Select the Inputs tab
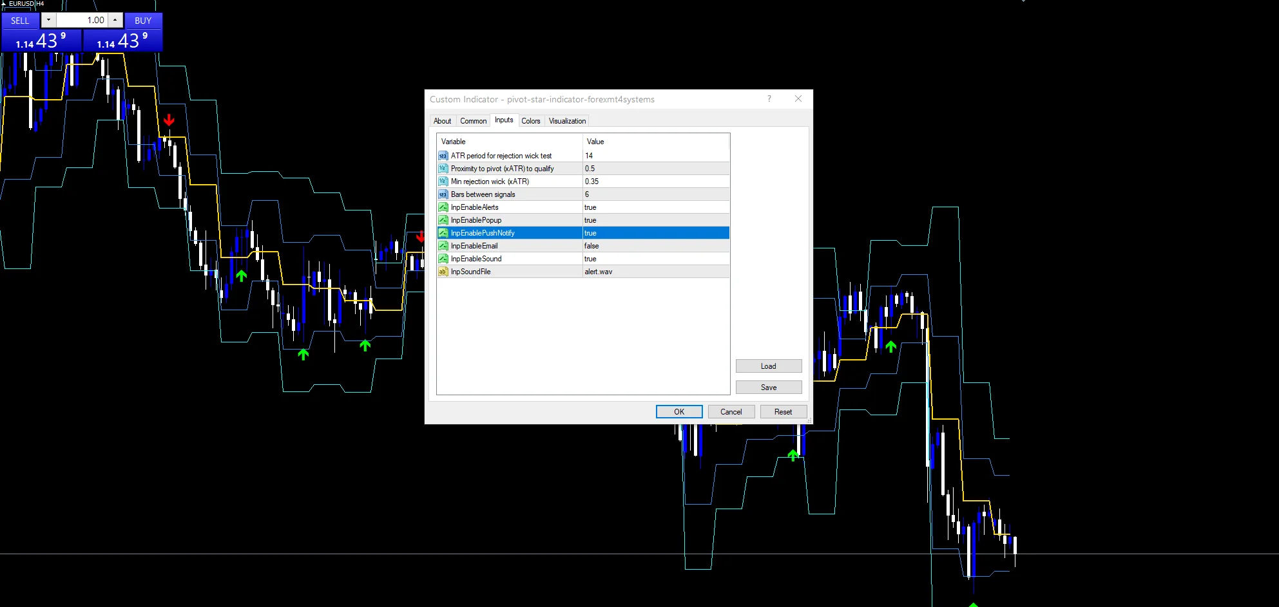Screen dimensions: 1279x607 504,120
